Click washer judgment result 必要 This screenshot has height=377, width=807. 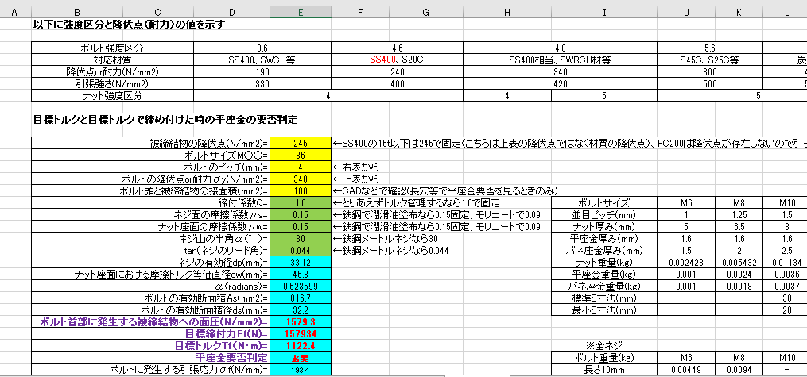301,357
